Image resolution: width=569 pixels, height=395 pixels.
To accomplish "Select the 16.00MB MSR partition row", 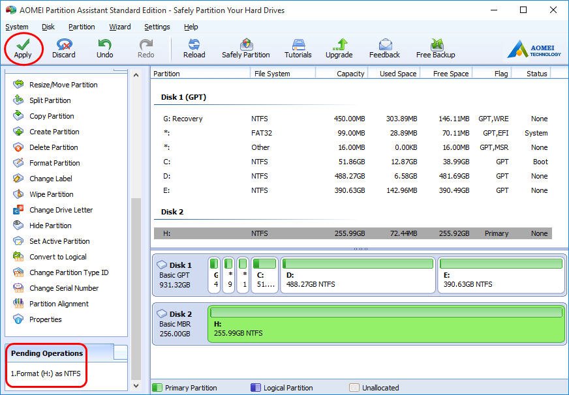I will pos(353,147).
